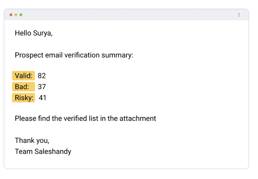Click the valid count number 82

click(x=42, y=76)
